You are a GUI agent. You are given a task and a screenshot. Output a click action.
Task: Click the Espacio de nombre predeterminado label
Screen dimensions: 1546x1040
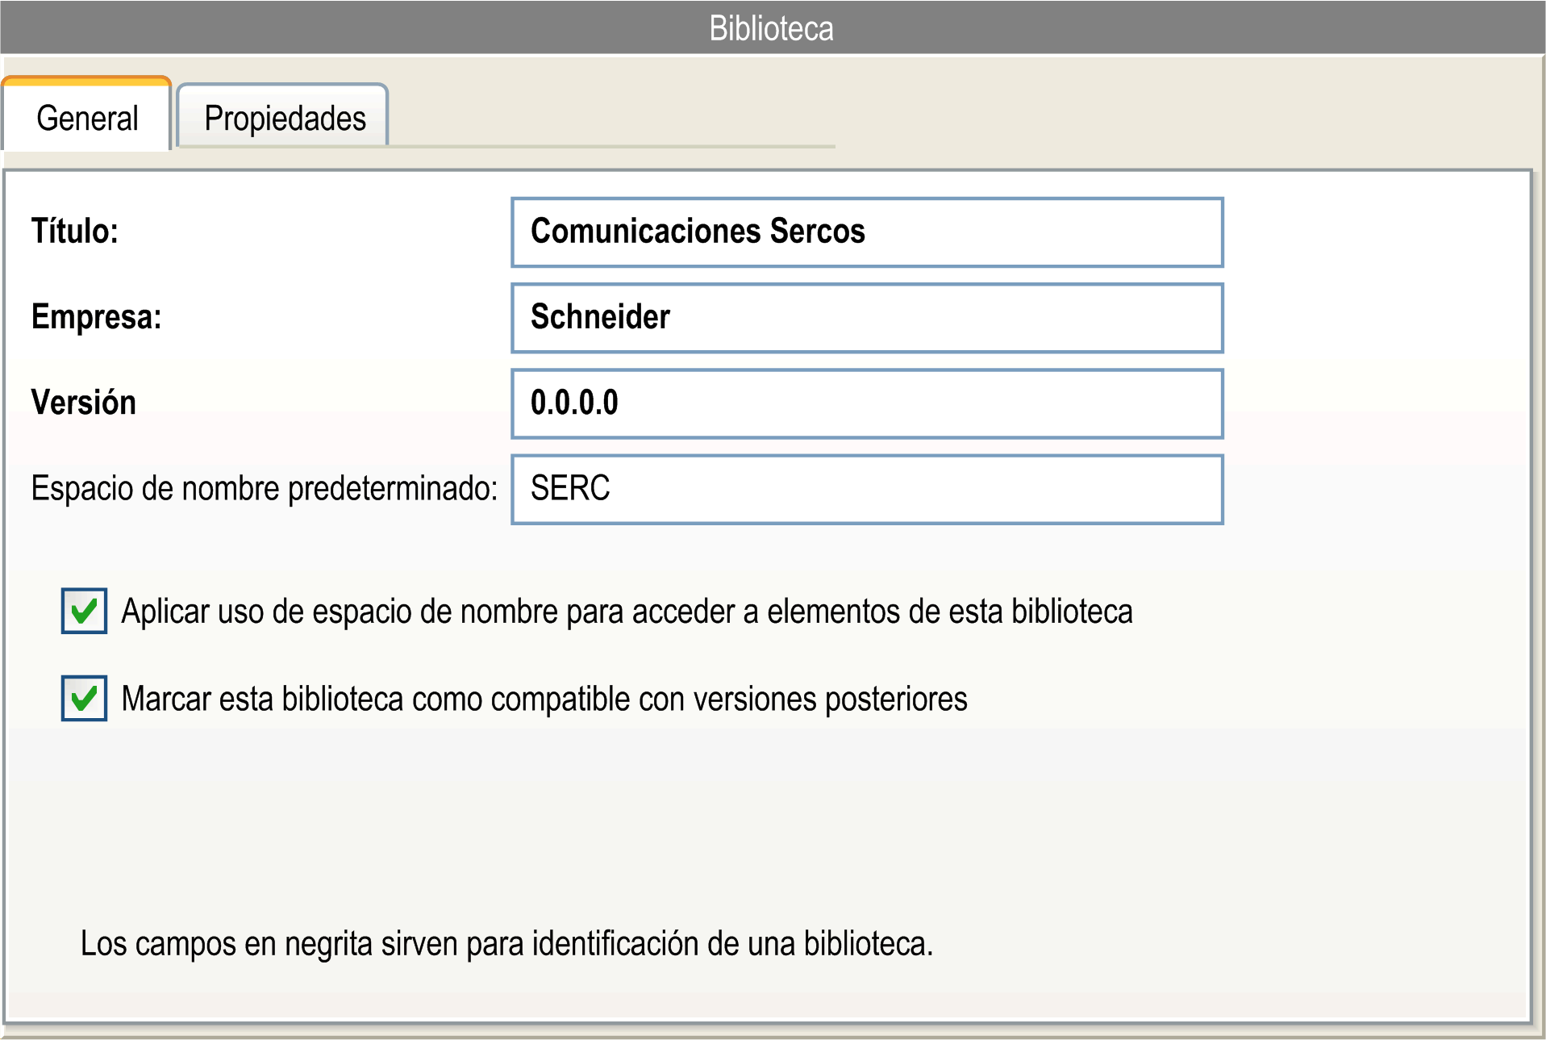click(265, 489)
